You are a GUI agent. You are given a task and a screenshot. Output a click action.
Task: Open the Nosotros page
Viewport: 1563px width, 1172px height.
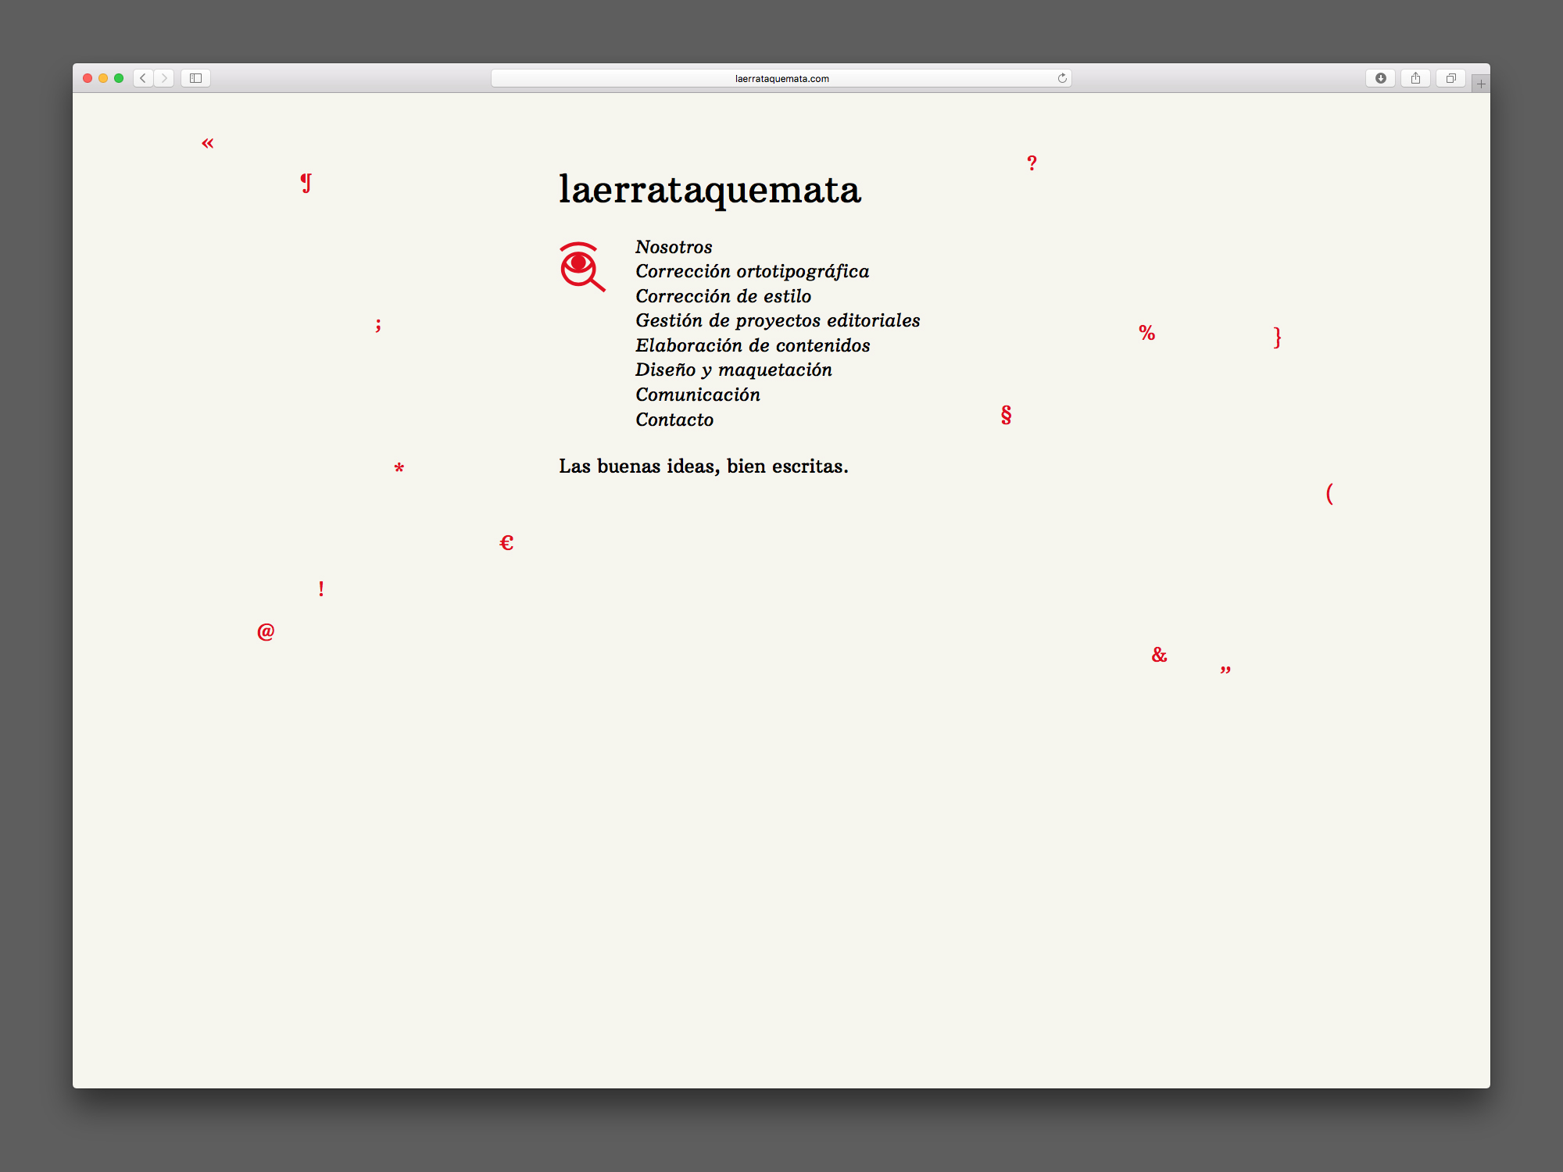coord(674,247)
